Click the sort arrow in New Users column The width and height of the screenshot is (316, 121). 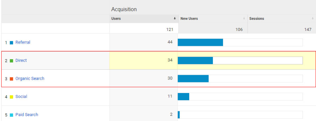(x=244, y=19)
